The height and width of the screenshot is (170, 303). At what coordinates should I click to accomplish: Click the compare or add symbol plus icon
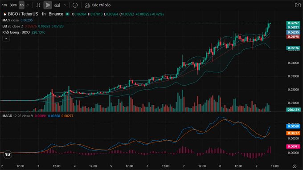click(75, 5)
